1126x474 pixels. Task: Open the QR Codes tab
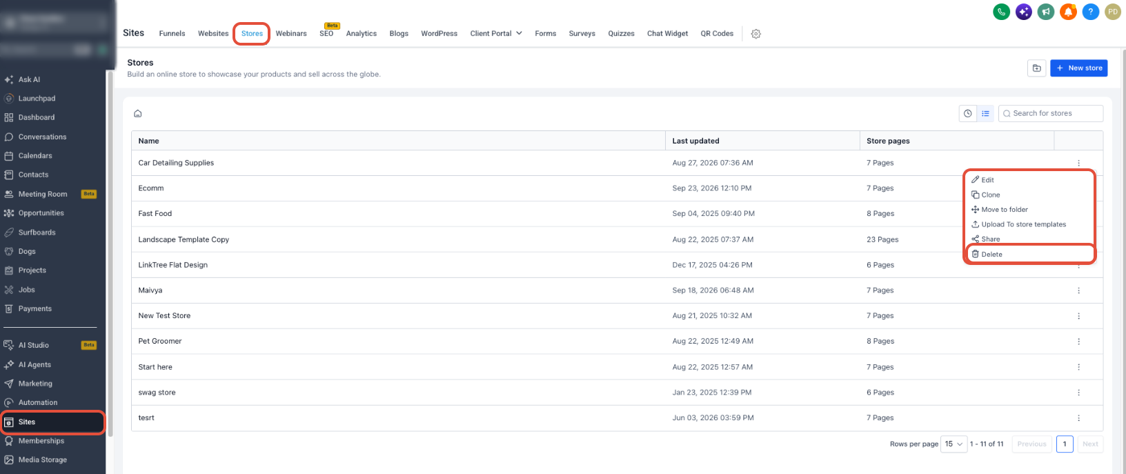tap(717, 33)
